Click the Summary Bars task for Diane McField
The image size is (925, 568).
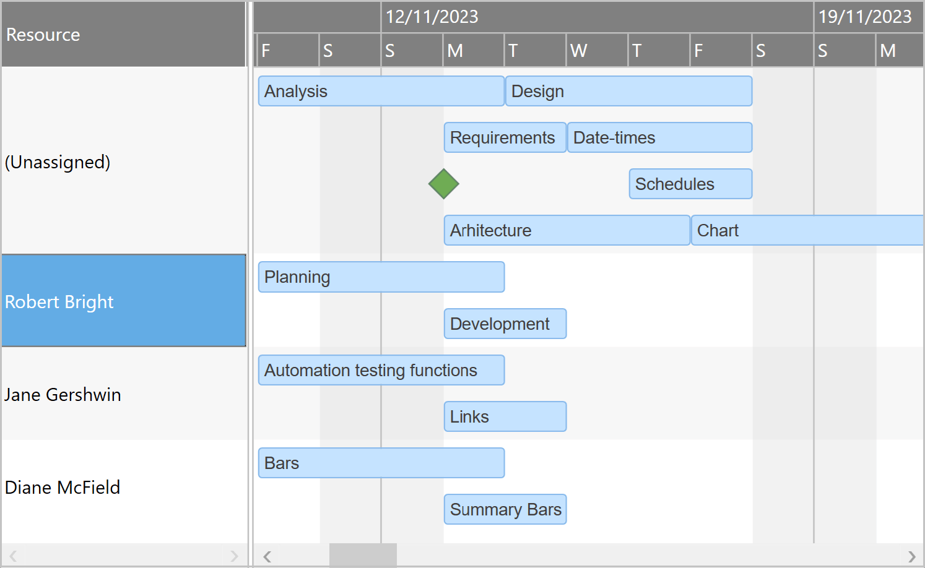(505, 509)
